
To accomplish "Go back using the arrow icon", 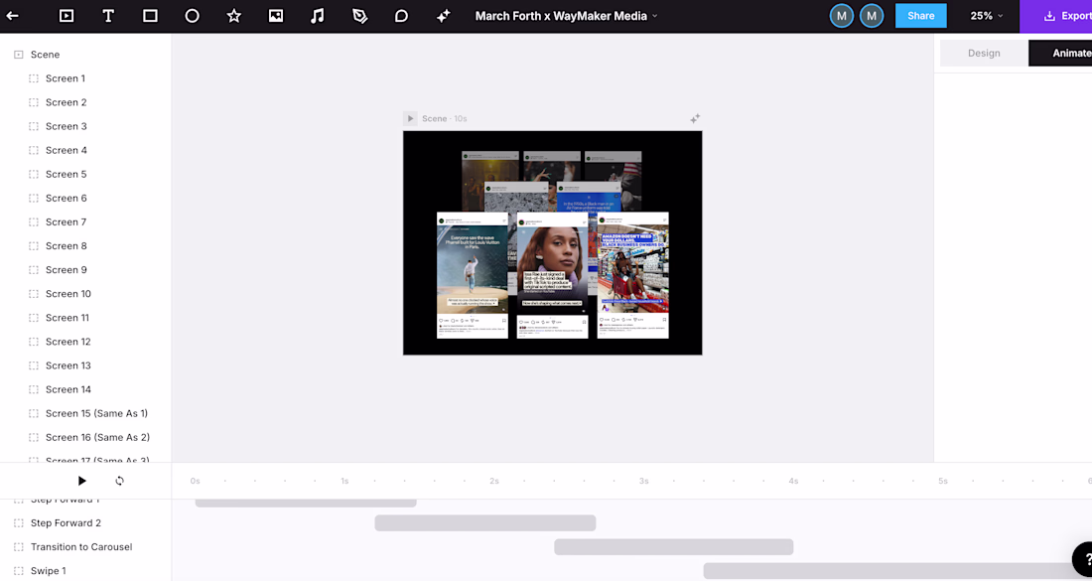I will pos(13,16).
